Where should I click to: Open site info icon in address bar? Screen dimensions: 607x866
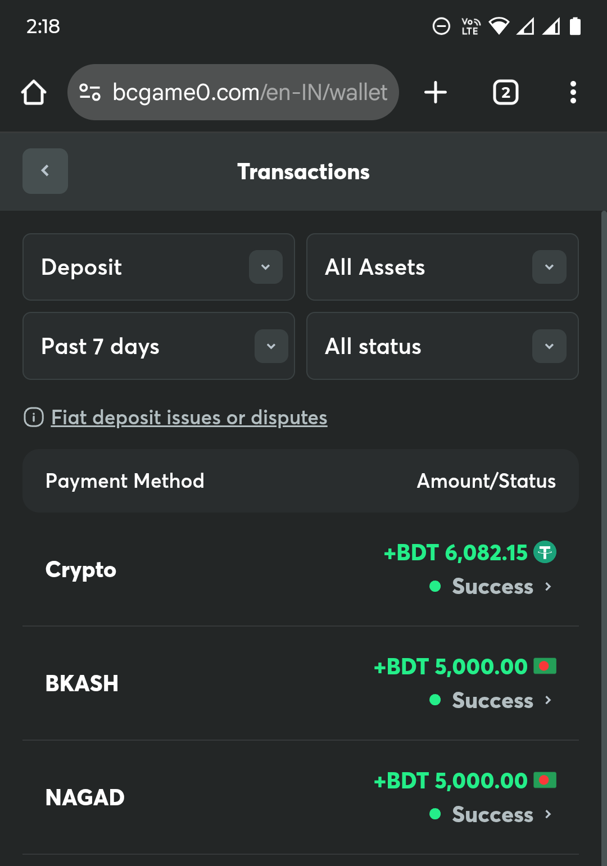[90, 92]
